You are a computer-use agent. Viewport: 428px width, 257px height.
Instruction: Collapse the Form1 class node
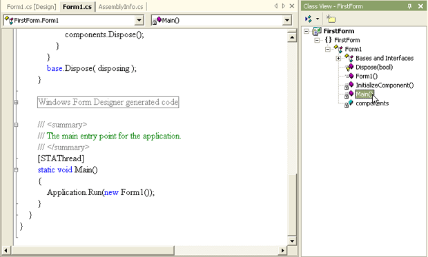tap(328, 50)
